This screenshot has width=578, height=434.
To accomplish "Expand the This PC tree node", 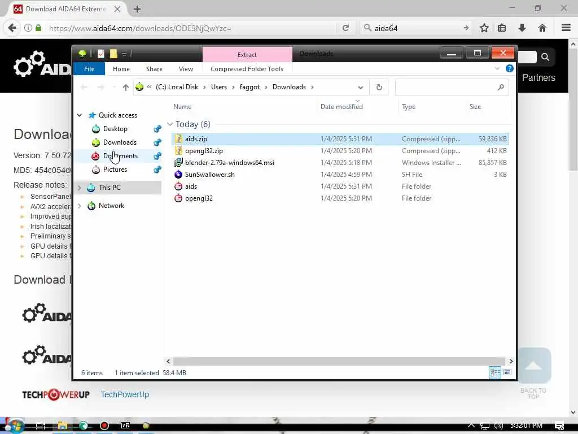I will (79, 188).
